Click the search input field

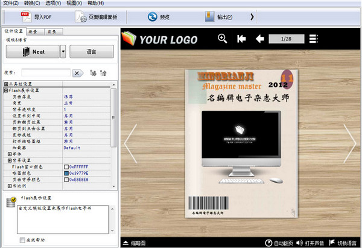click(x=46, y=73)
